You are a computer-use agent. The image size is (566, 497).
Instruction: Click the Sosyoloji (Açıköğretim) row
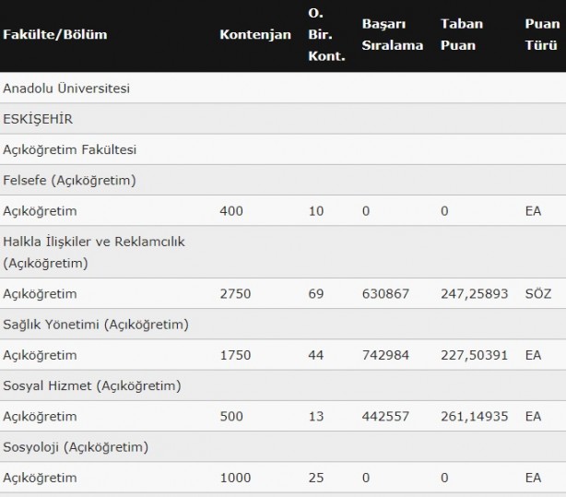click(x=283, y=447)
